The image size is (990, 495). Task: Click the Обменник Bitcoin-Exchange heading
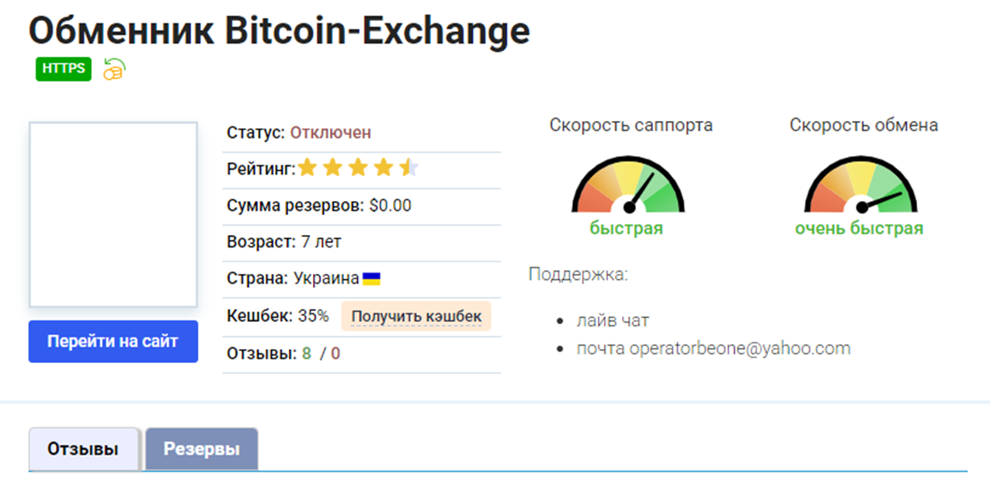280,30
